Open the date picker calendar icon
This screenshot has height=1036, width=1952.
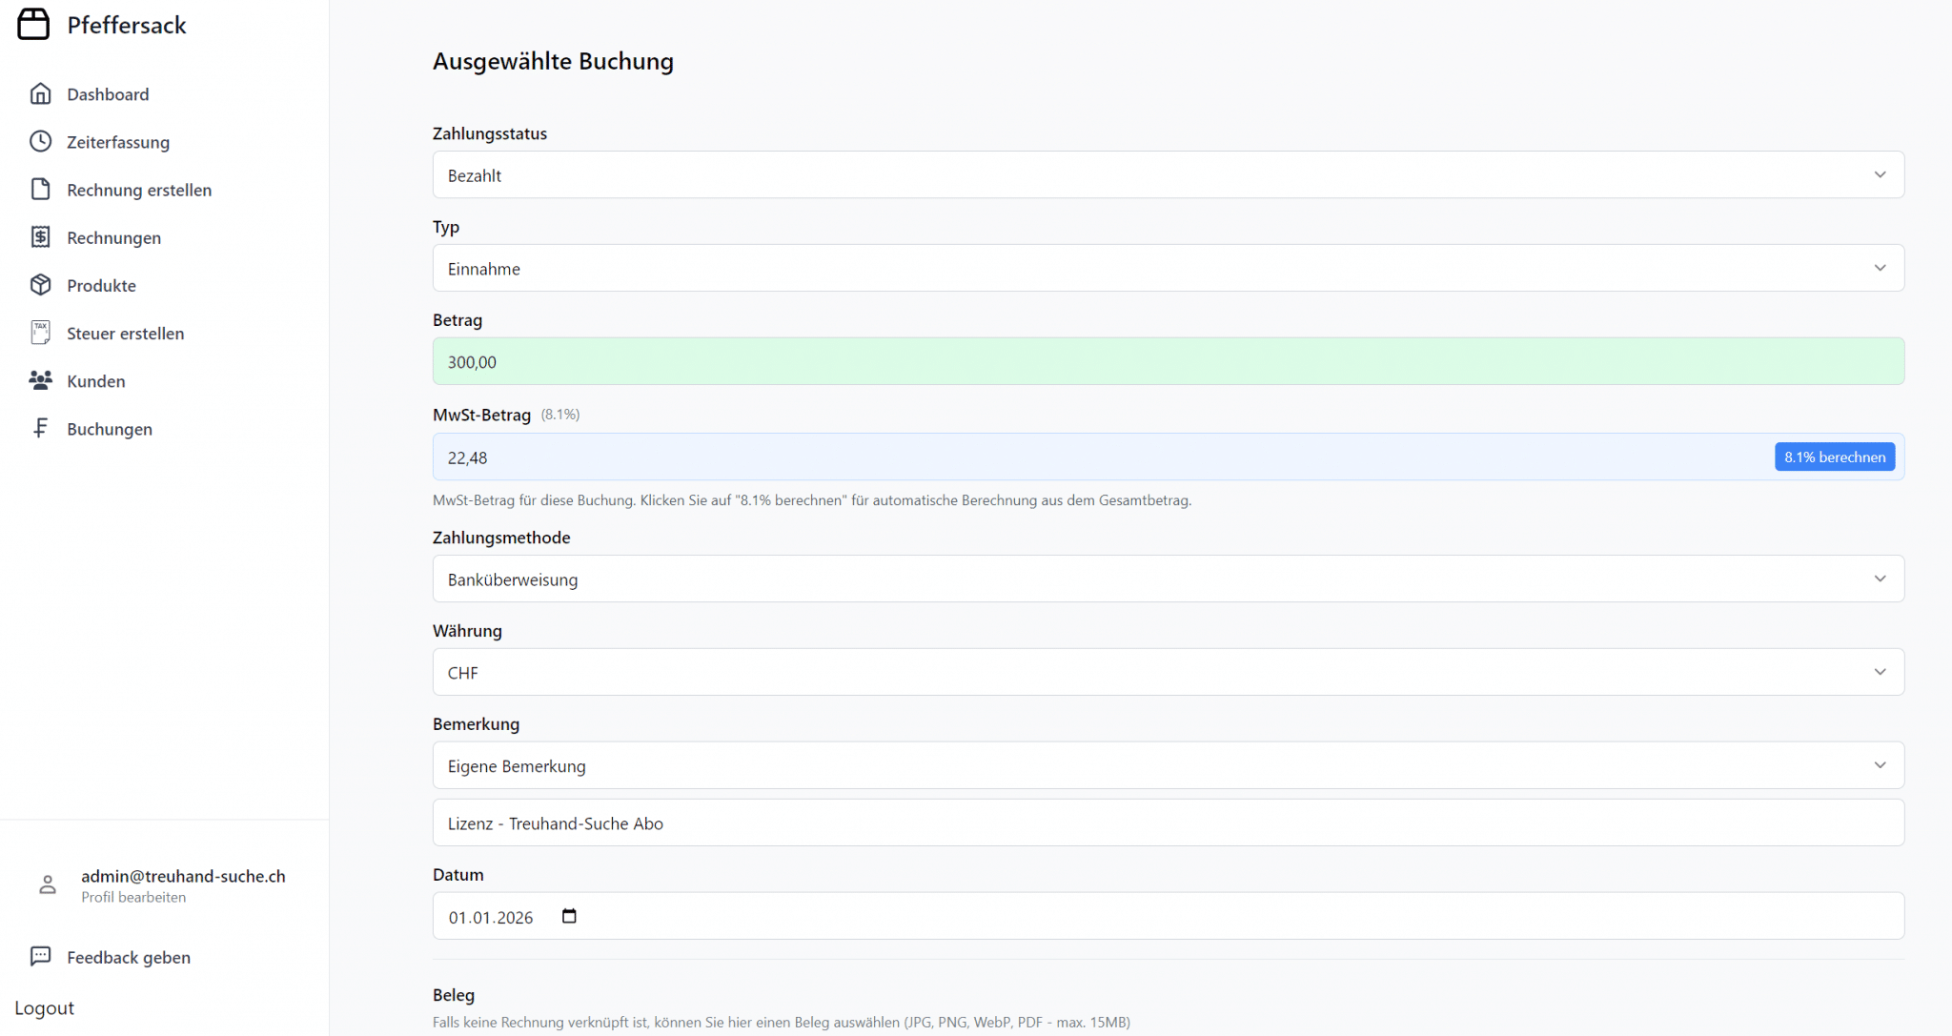click(x=569, y=916)
